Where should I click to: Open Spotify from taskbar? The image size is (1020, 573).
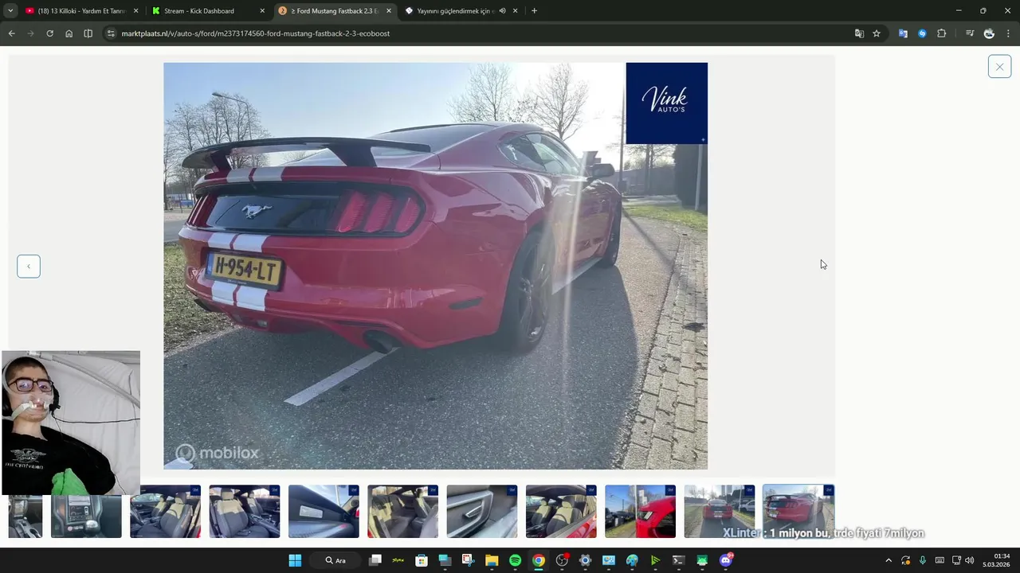pyautogui.click(x=515, y=560)
